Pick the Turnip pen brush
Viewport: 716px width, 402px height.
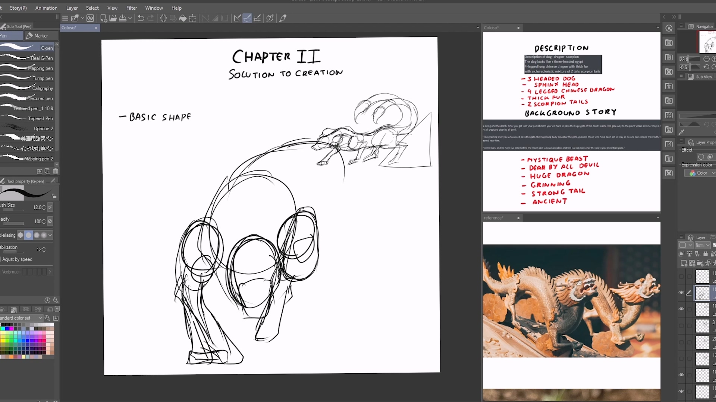point(27,78)
